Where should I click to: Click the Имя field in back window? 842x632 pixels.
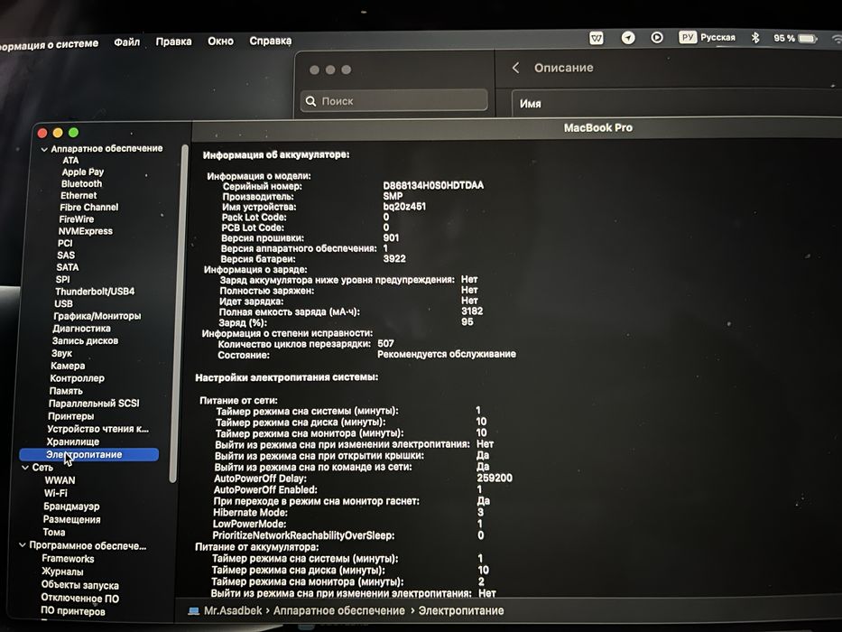(677, 103)
